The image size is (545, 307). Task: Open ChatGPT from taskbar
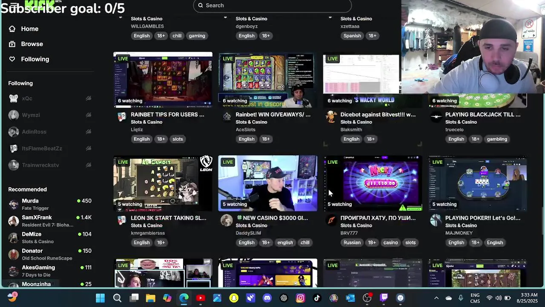click(284, 298)
